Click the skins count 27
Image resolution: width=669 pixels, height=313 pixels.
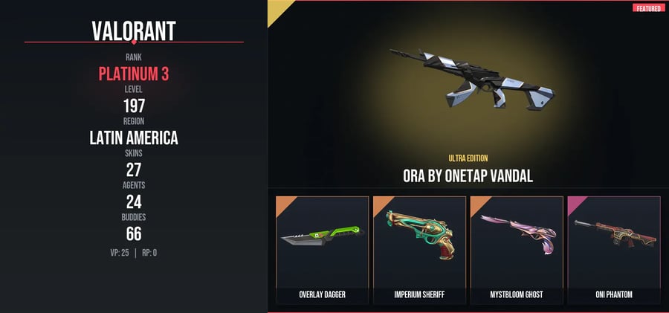(x=134, y=170)
